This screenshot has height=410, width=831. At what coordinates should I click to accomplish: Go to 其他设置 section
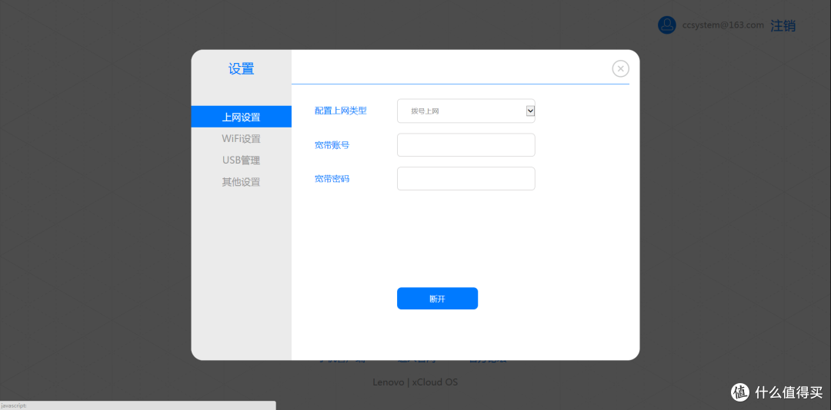pos(241,182)
